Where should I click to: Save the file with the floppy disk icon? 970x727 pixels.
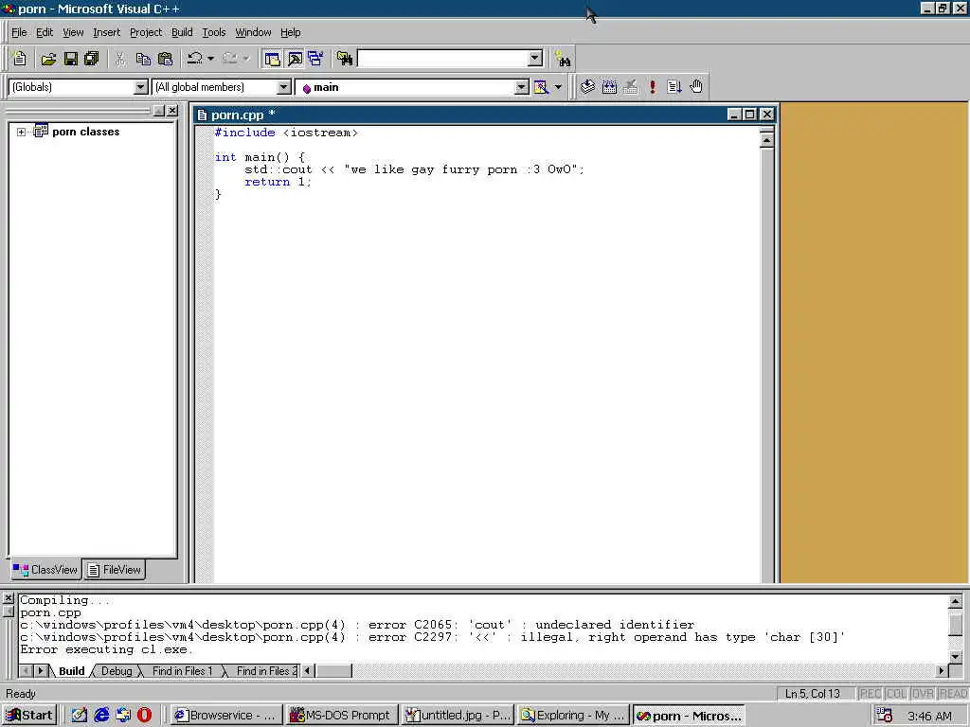70,59
